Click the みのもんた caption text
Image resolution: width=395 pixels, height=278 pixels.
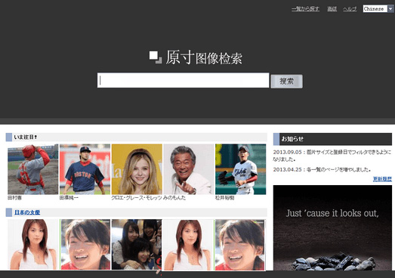point(174,198)
